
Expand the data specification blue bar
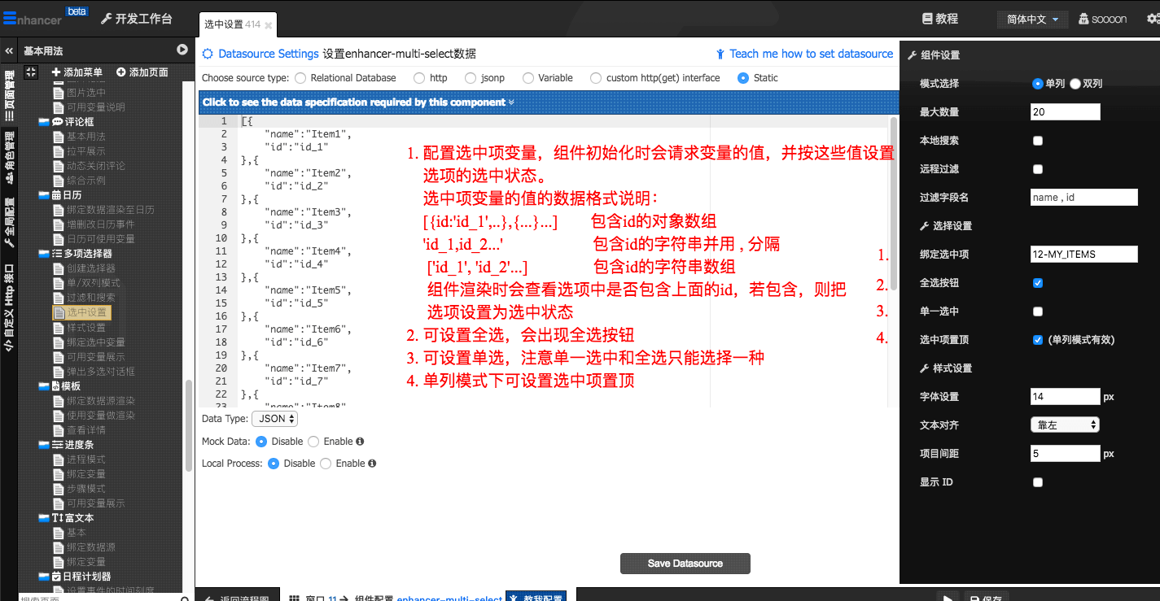pyautogui.click(x=358, y=102)
